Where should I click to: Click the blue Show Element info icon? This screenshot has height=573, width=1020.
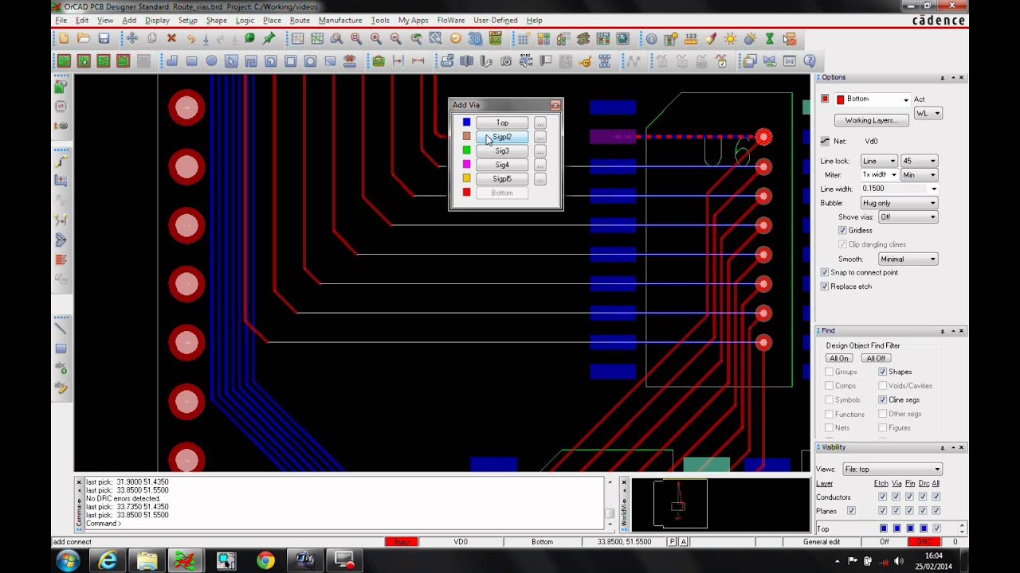(x=652, y=38)
